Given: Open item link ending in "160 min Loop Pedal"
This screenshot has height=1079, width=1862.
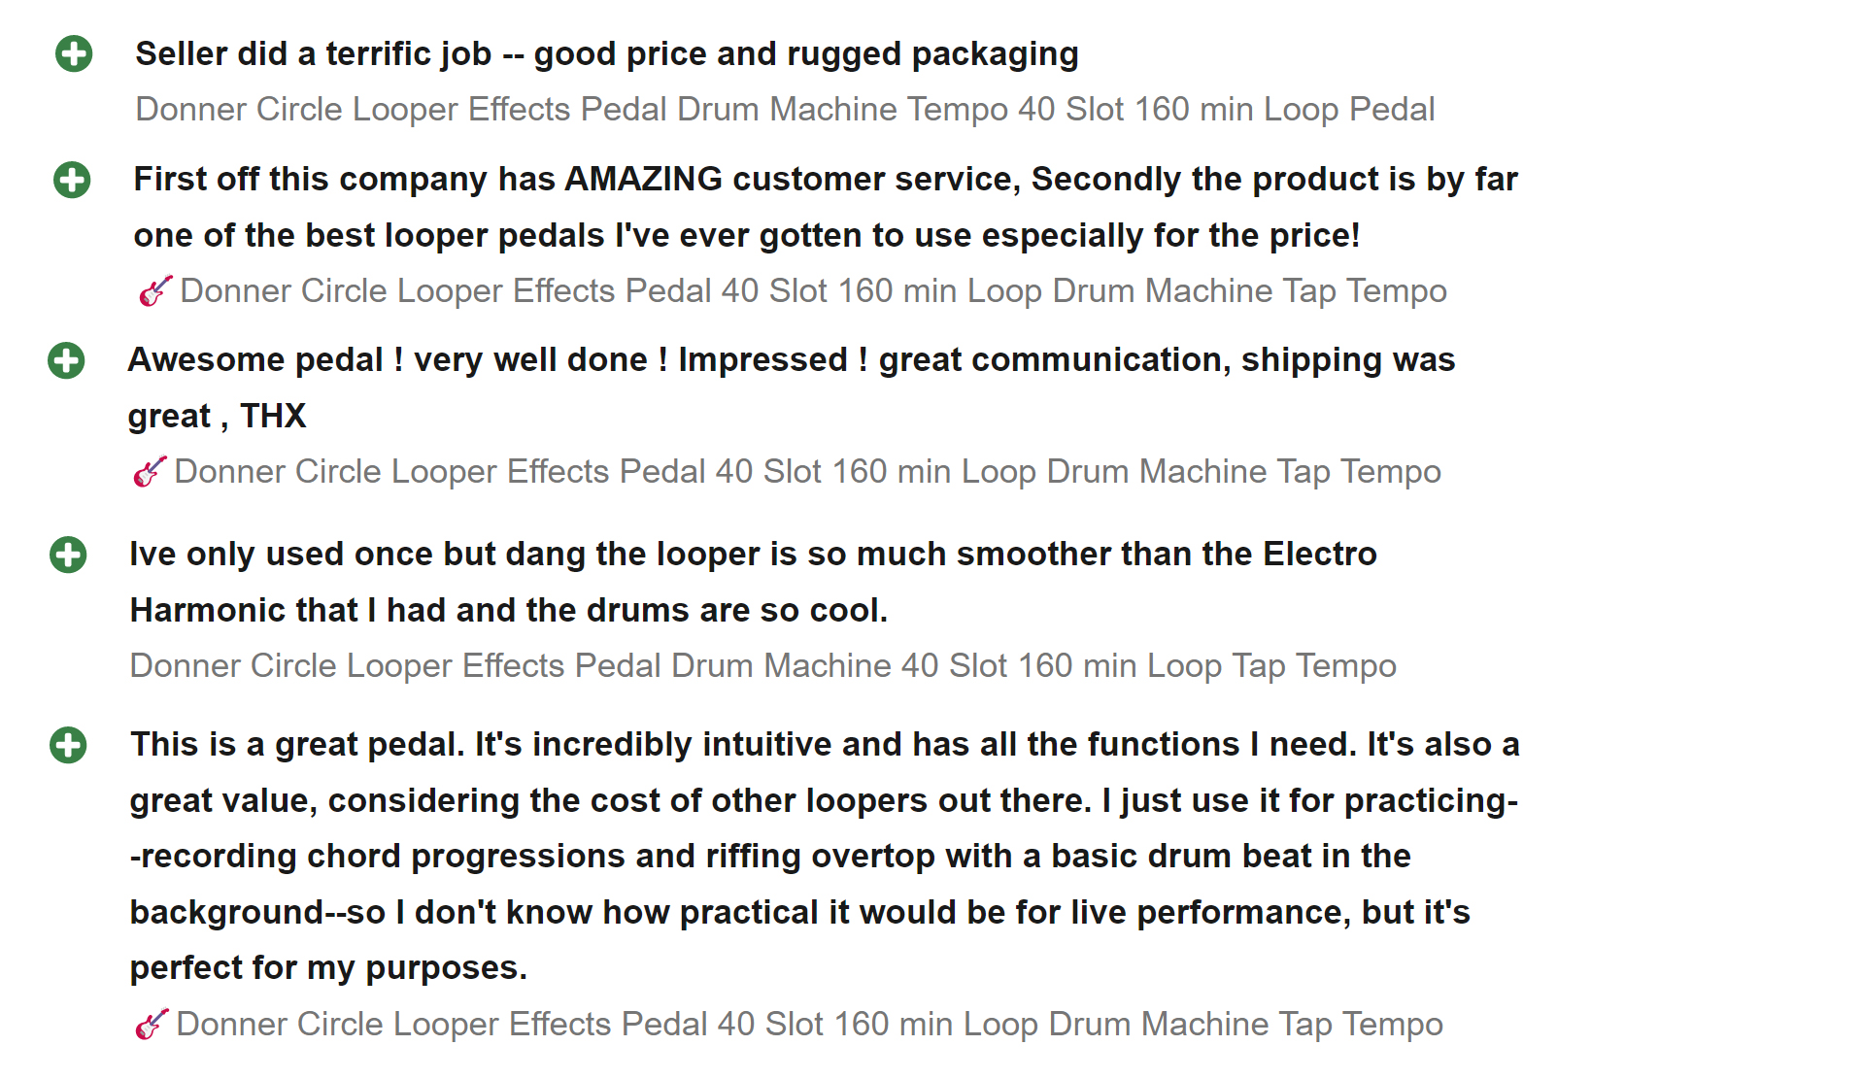Looking at the screenshot, I should [x=784, y=109].
